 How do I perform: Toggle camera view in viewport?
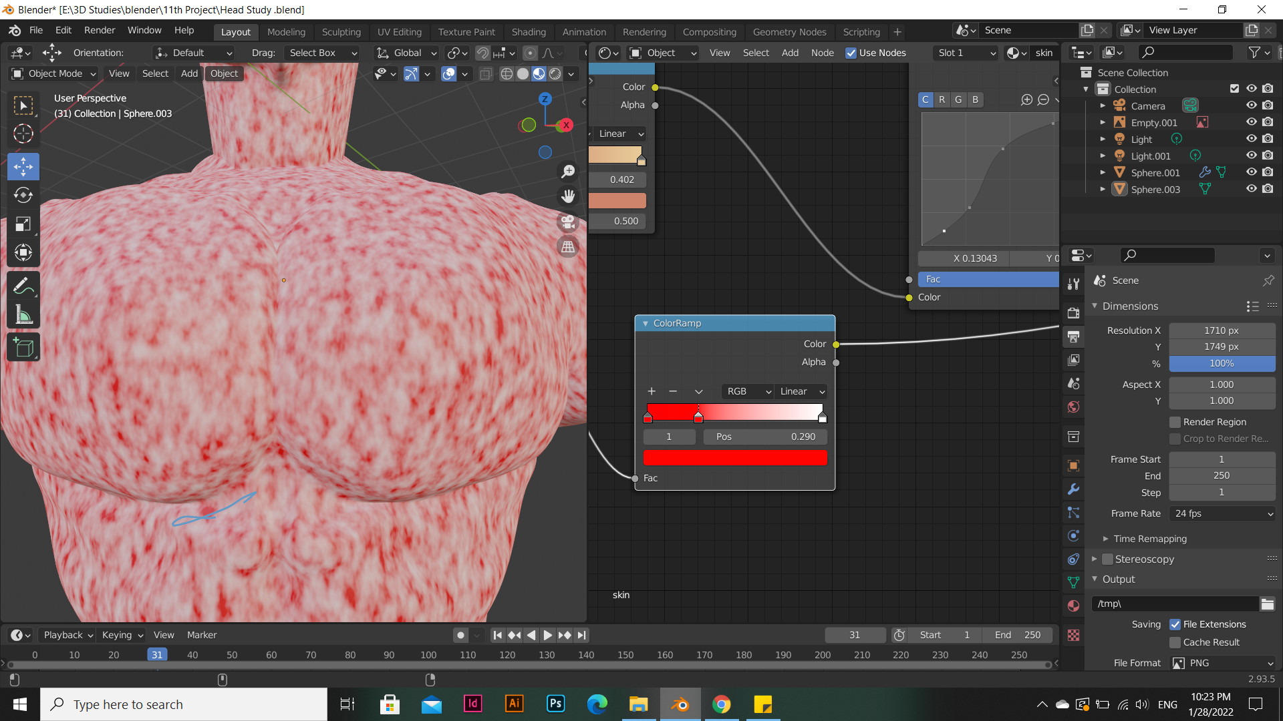tap(568, 222)
